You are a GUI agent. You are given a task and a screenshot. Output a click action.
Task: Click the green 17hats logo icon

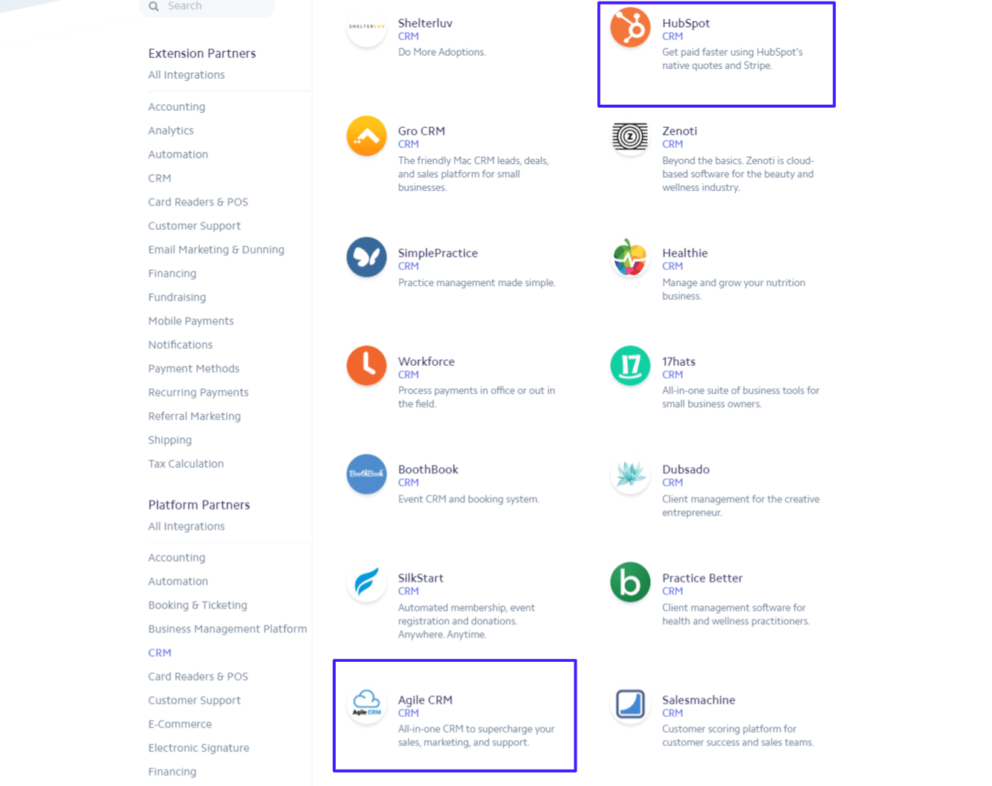630,365
